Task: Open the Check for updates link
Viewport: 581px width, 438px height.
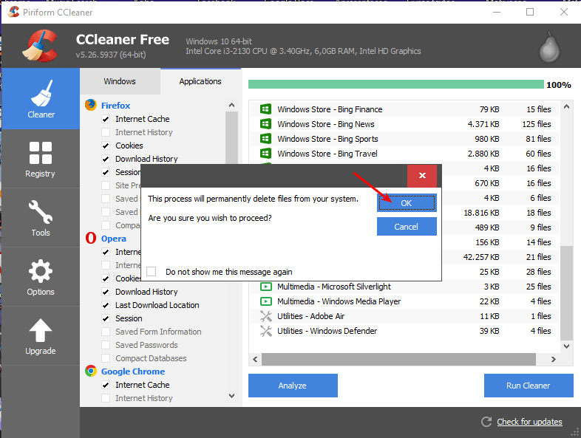Action: 529,422
